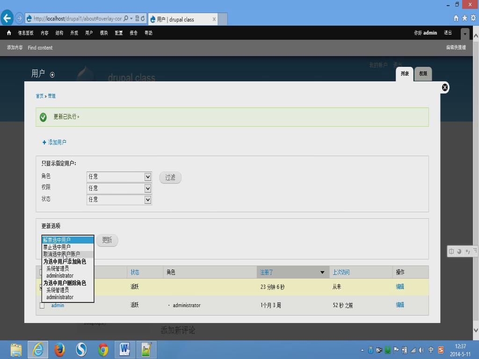Click the search magnifier in address bar

click(125, 19)
